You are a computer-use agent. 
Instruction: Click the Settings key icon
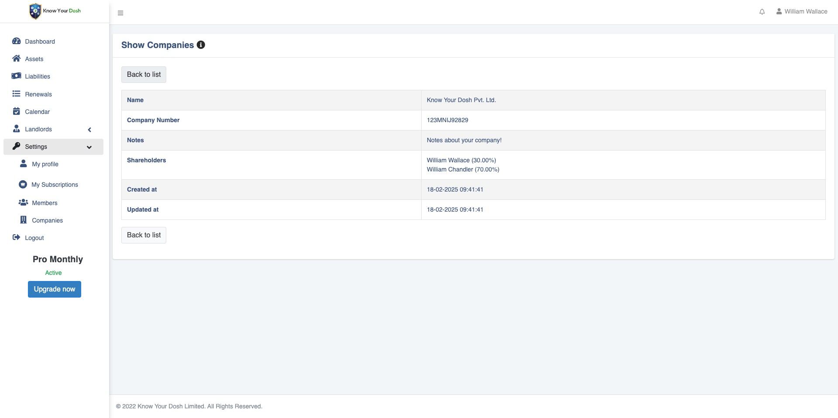coord(17,146)
